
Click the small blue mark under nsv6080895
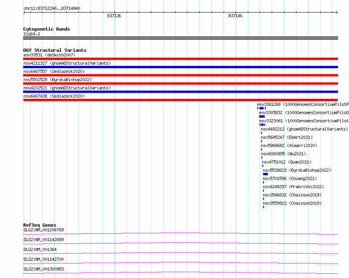coord(262,158)
